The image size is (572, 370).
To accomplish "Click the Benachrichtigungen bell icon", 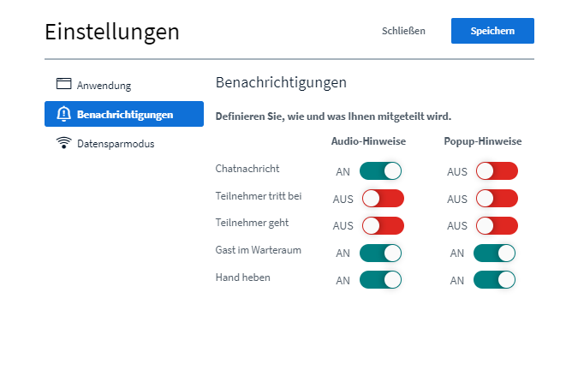I will (x=63, y=114).
